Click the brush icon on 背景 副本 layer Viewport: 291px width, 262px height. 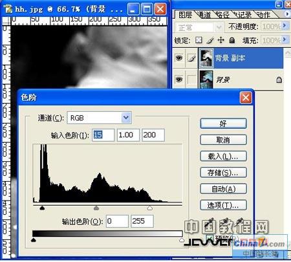191,58
